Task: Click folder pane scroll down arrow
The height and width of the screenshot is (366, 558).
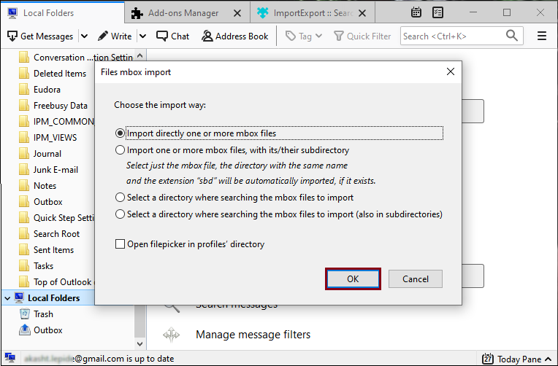Action: click(x=139, y=343)
